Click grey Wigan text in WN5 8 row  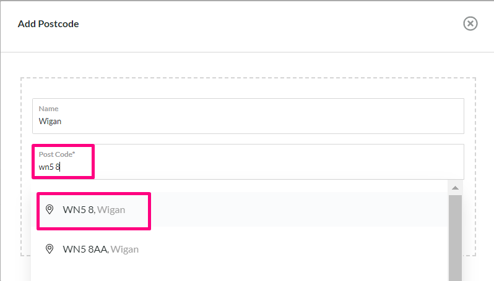111,209
